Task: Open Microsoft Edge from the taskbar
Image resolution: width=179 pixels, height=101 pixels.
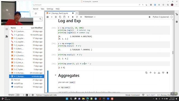Action: [88, 99]
